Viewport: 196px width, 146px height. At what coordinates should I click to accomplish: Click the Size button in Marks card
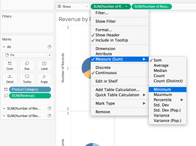pyautogui.click(x=27, y=65)
